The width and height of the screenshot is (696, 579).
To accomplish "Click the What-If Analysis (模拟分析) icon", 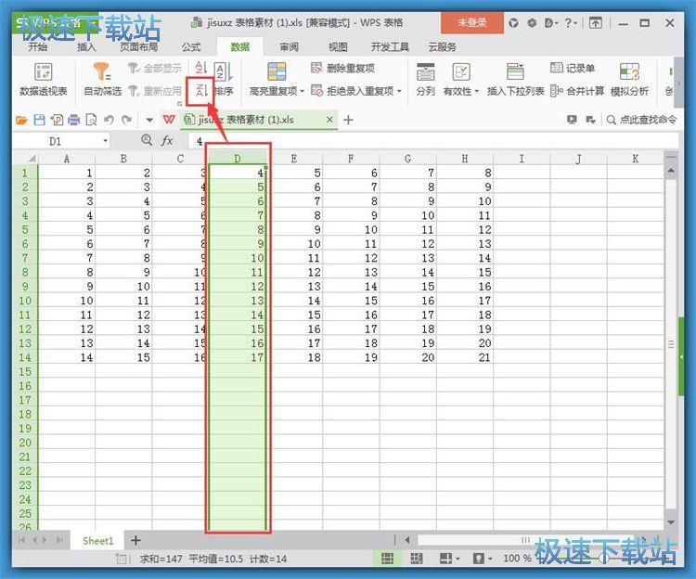I will click(x=629, y=72).
